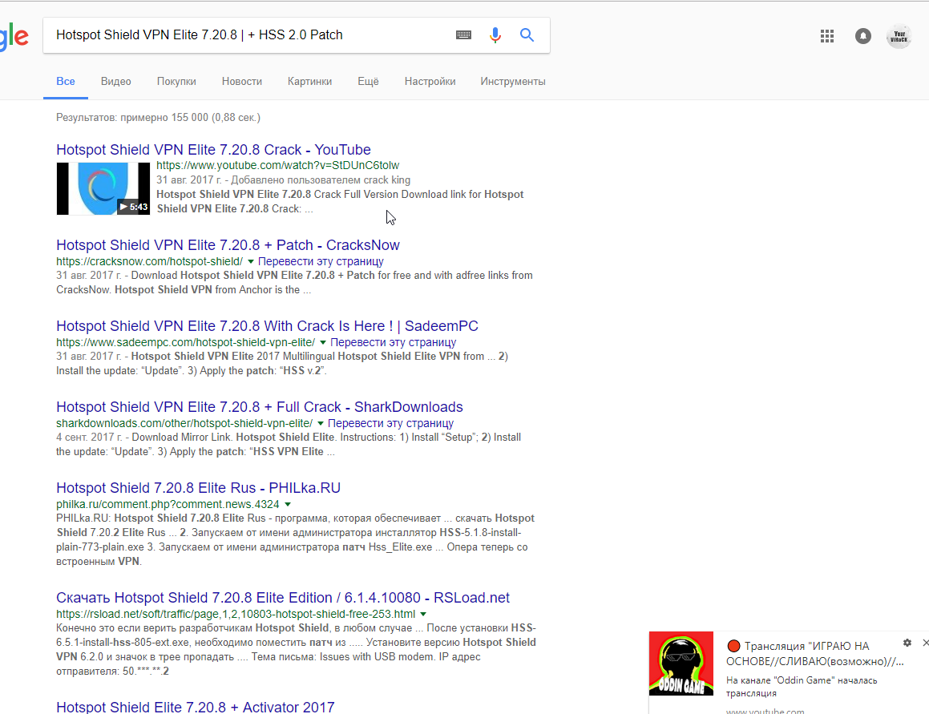Open the Oddin Game notification thumbnail
929x714 pixels.
click(681, 664)
